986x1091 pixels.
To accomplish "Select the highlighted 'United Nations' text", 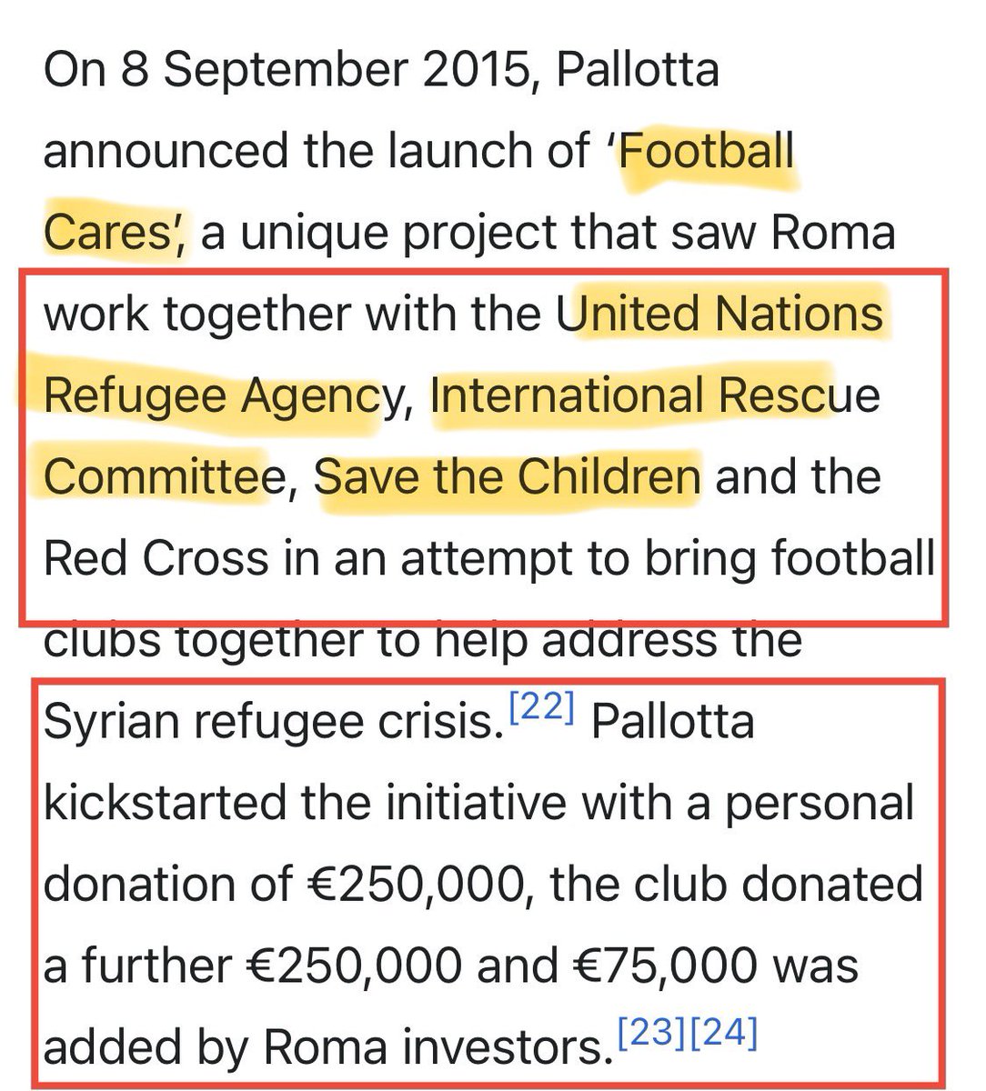I will point(720,315).
